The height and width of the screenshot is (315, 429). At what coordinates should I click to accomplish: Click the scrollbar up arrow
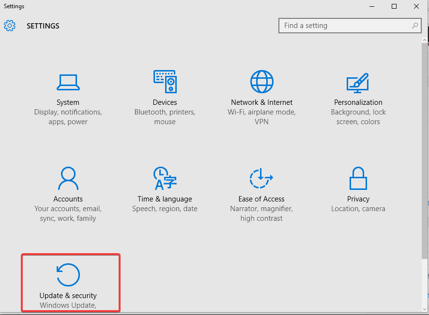425,40
